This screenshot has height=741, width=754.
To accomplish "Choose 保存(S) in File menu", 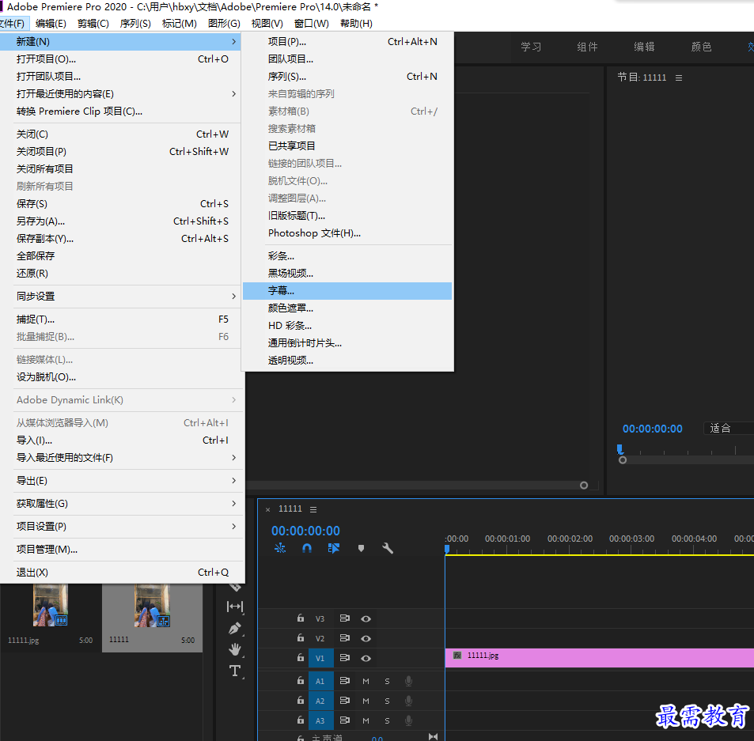I will point(120,204).
